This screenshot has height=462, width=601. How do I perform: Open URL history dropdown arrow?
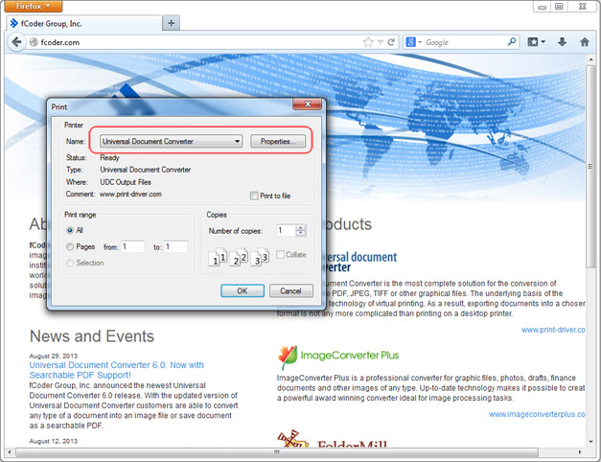click(x=381, y=42)
